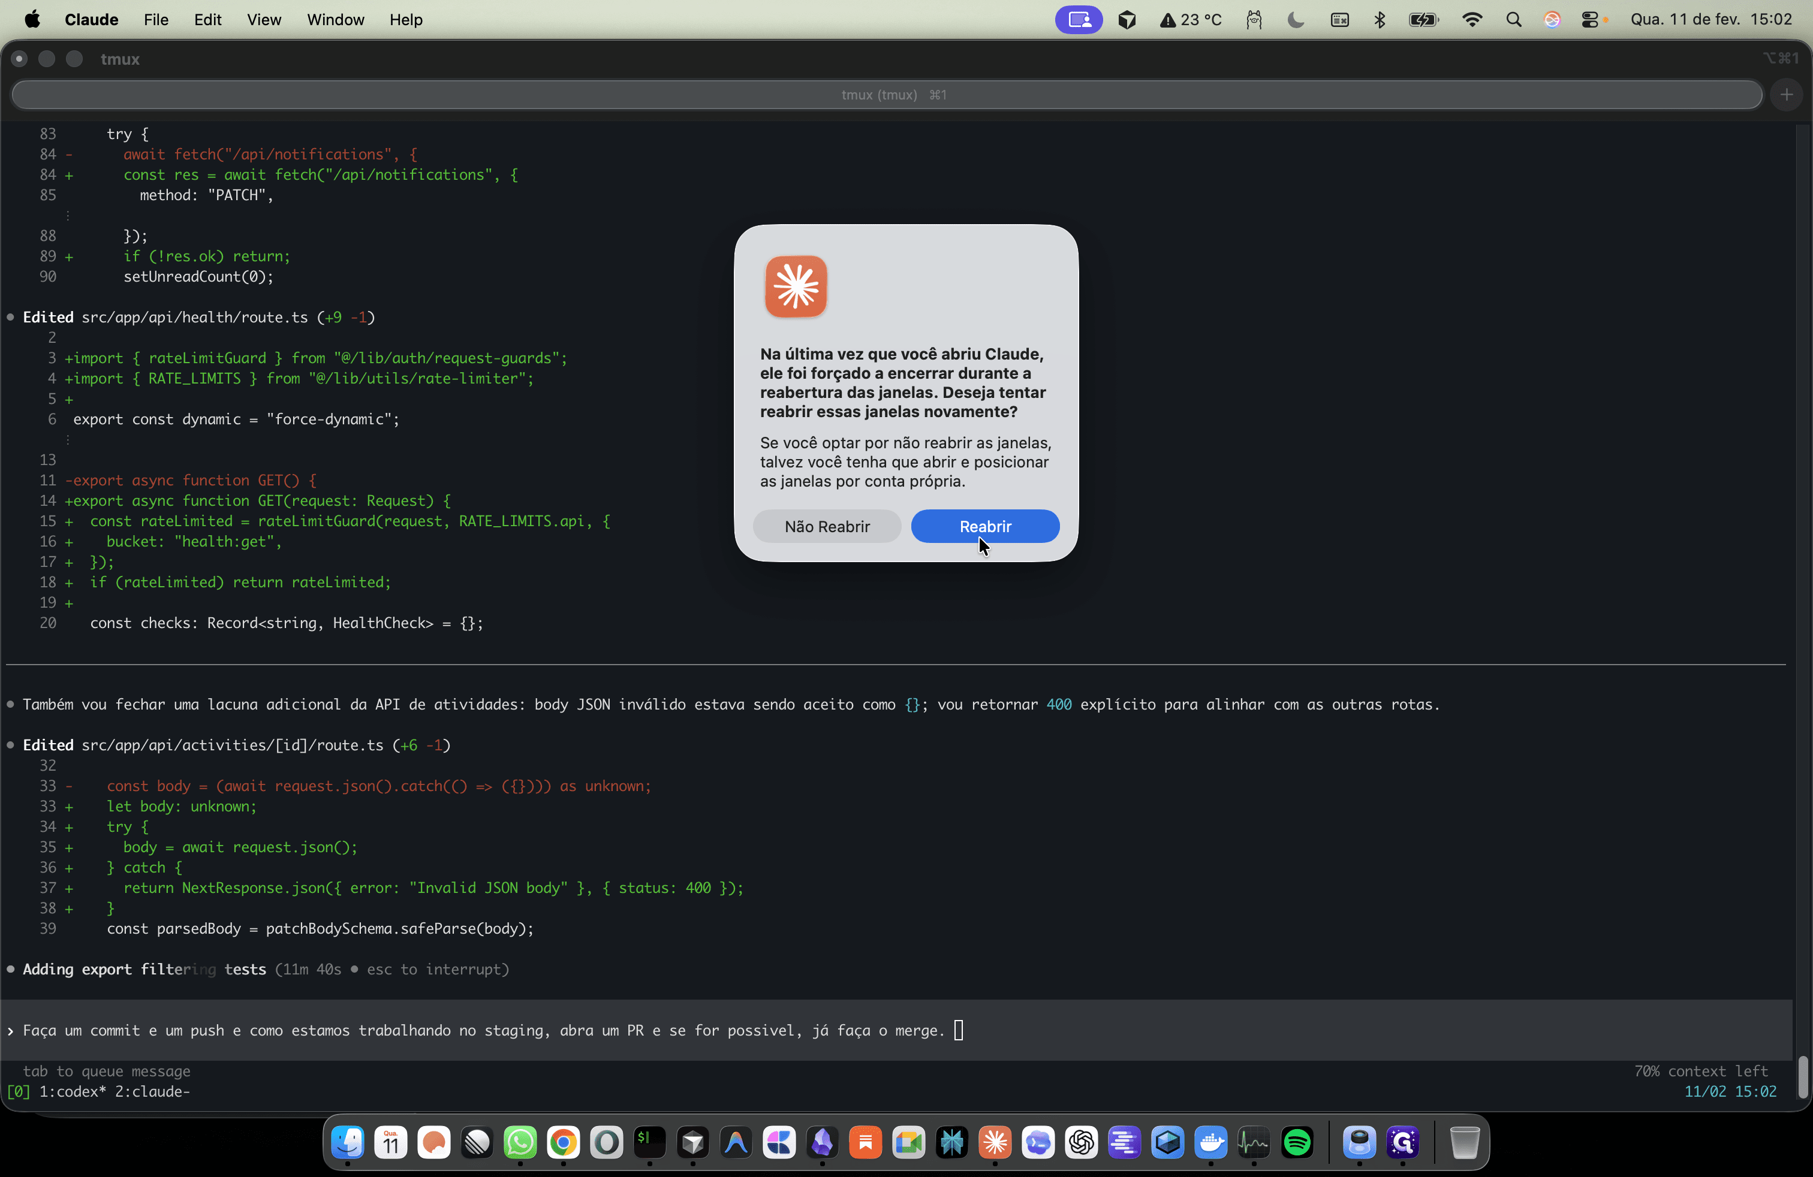This screenshot has height=1177, width=1813.
Task: Click the "Edited src/app/api/health/route.ts" line
Action: click(198, 316)
